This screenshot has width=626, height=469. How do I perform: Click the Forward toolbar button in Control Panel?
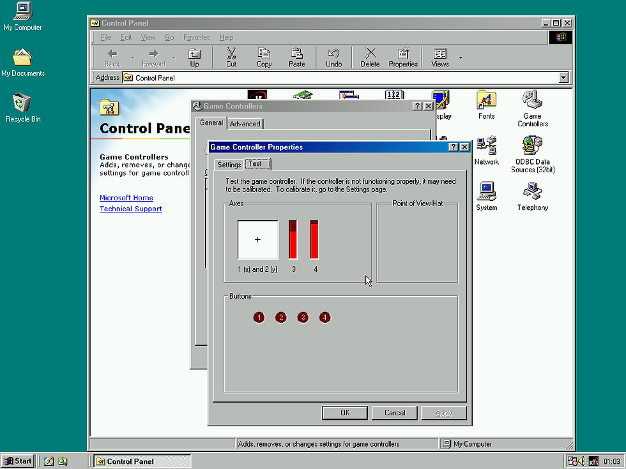[154, 58]
